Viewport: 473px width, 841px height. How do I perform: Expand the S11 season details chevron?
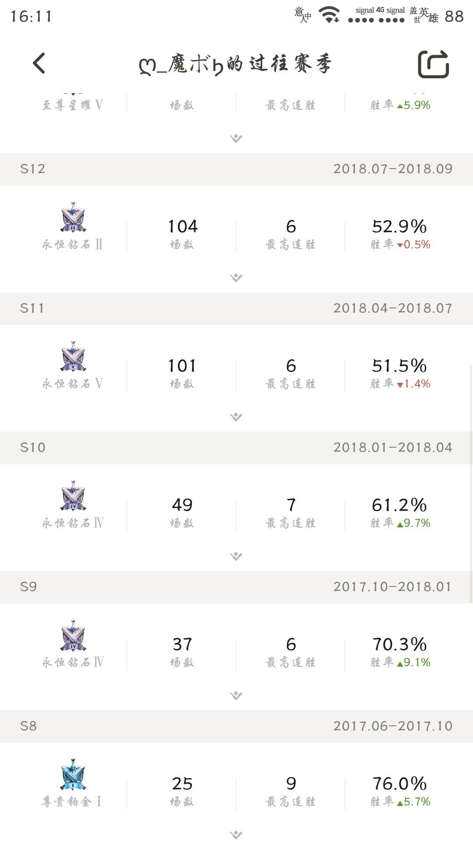pos(236,417)
